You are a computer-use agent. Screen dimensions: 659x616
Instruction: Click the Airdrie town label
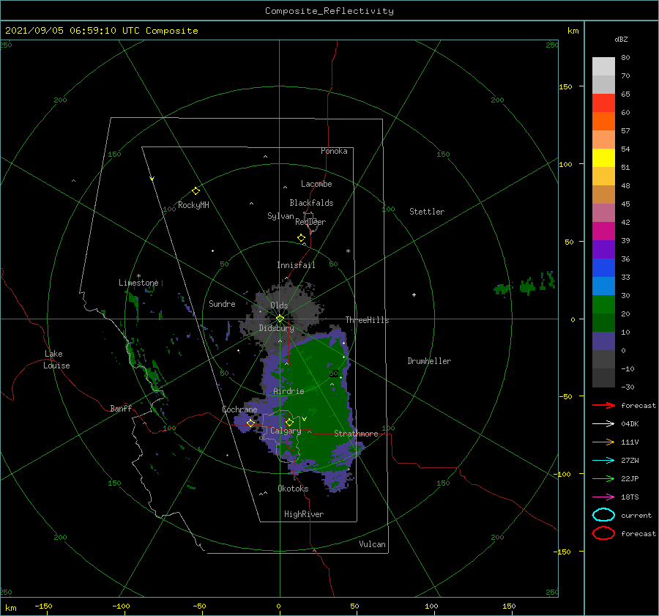click(288, 391)
